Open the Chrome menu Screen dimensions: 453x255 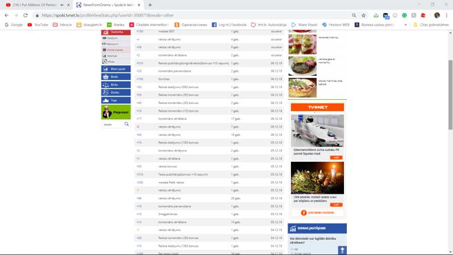click(446, 15)
